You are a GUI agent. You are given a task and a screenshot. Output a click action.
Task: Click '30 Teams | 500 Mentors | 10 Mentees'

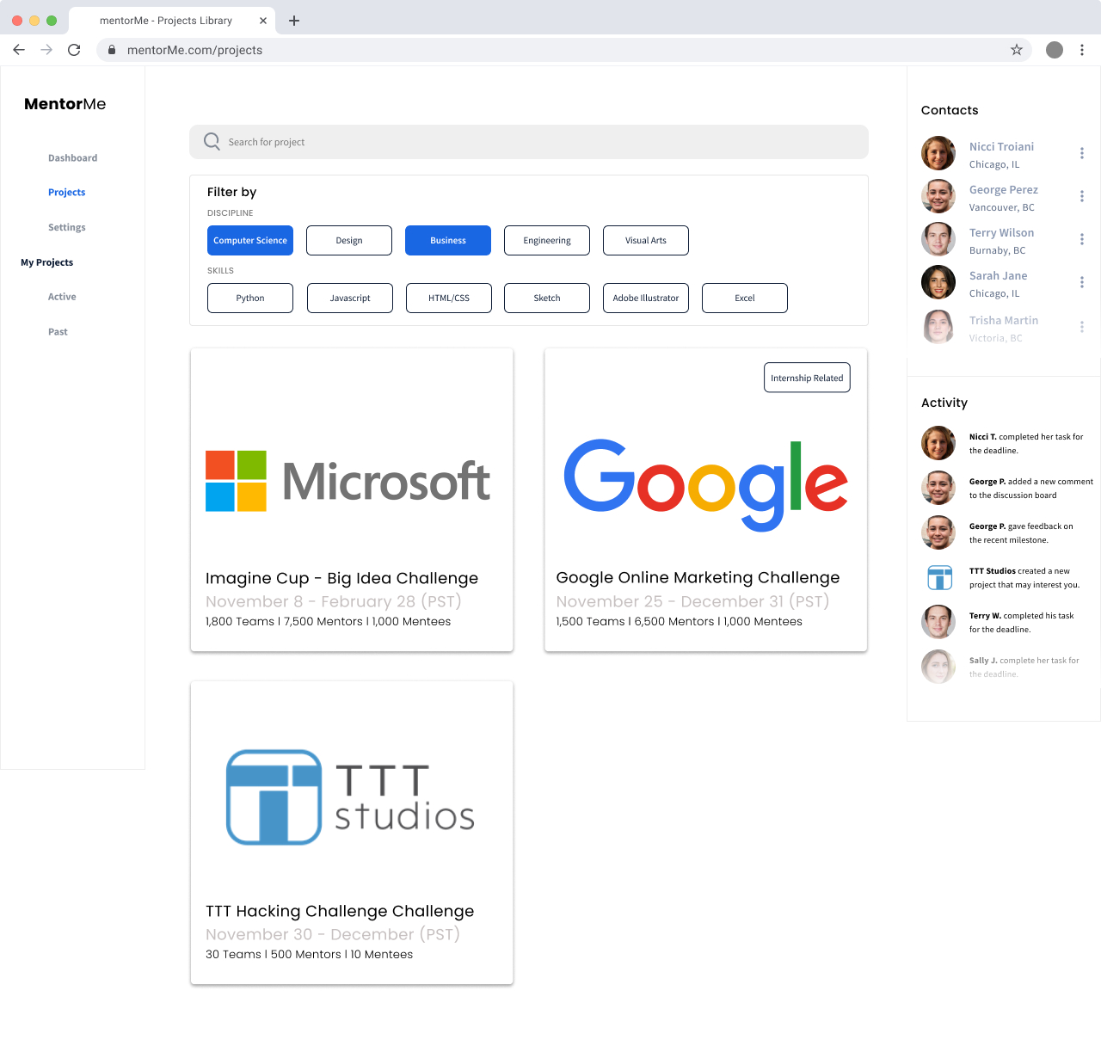(x=309, y=955)
